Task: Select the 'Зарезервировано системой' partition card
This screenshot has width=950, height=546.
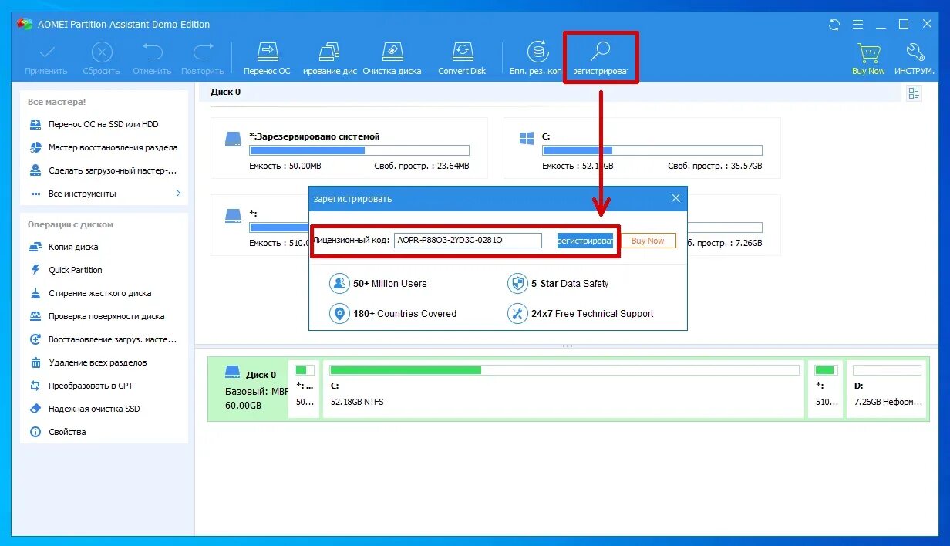Action: pyautogui.click(x=349, y=148)
